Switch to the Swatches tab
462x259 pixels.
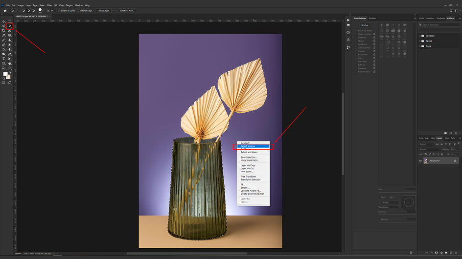click(430, 18)
